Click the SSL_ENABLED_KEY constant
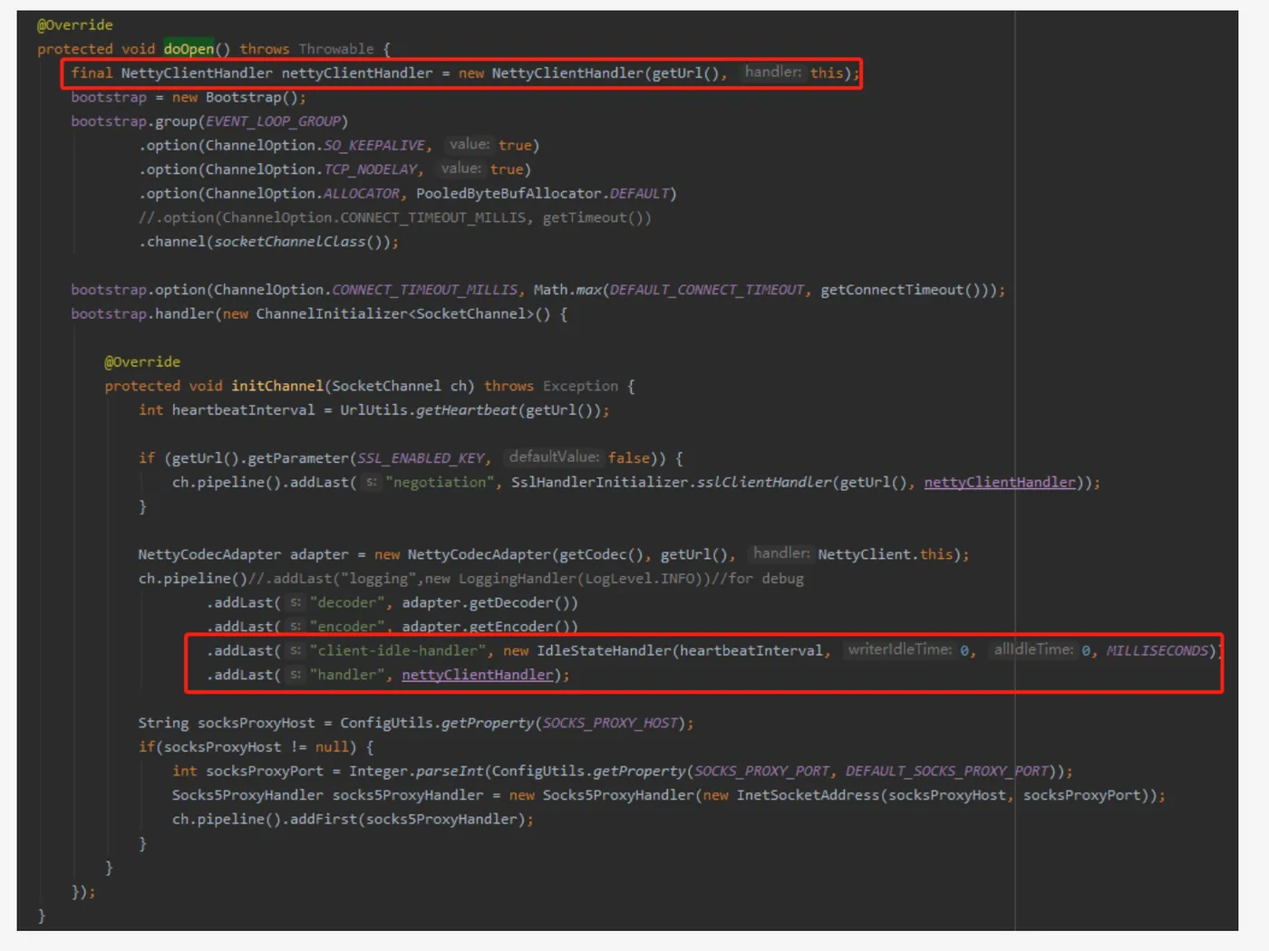The width and height of the screenshot is (1269, 951). point(421,458)
